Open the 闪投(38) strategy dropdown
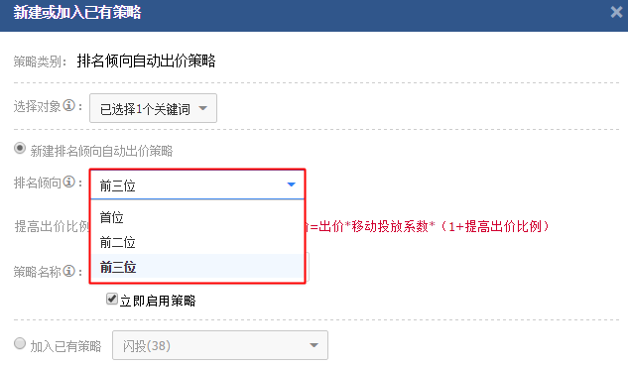Screen dimensions: 628x368 click(x=220, y=345)
